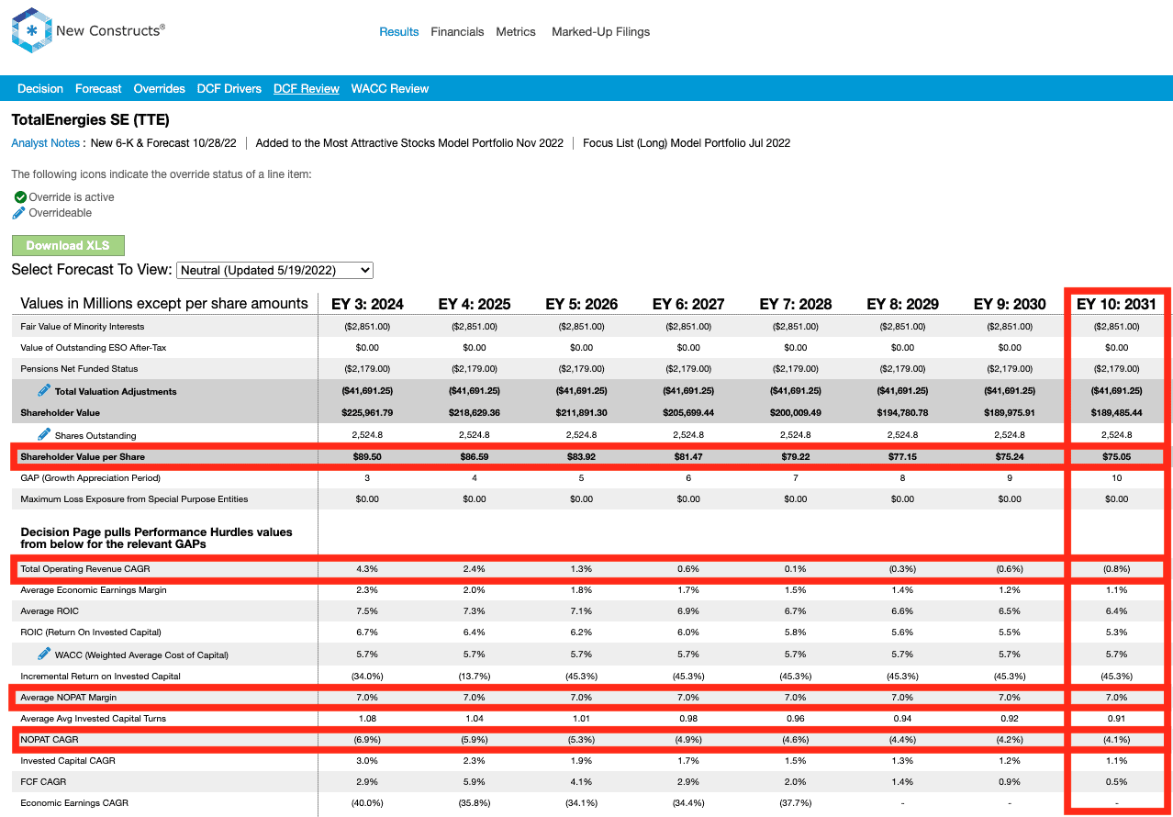This screenshot has height=817, width=1173.
Task: Click the Fair Value of Minority Interests label
Action: (x=83, y=327)
